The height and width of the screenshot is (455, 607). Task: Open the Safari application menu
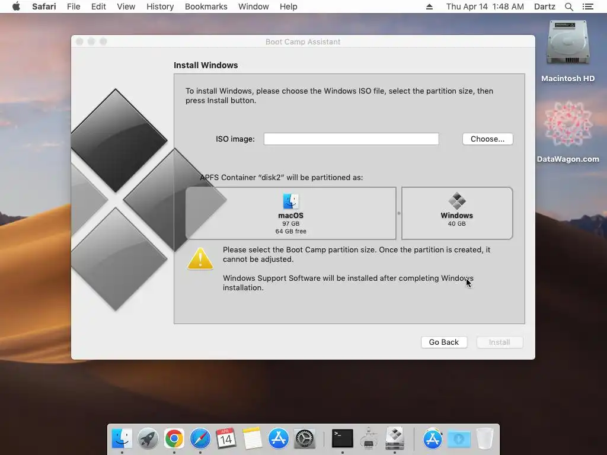[44, 7]
